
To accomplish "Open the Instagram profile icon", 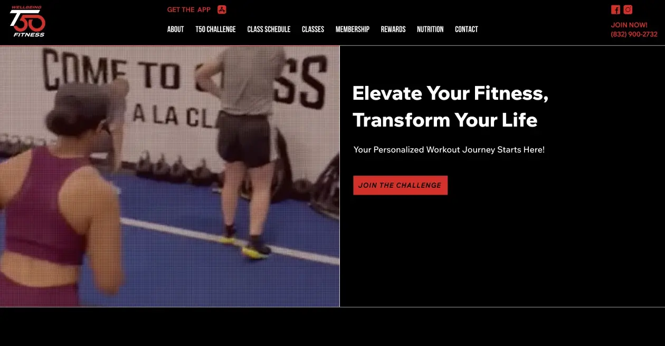I will click(628, 9).
